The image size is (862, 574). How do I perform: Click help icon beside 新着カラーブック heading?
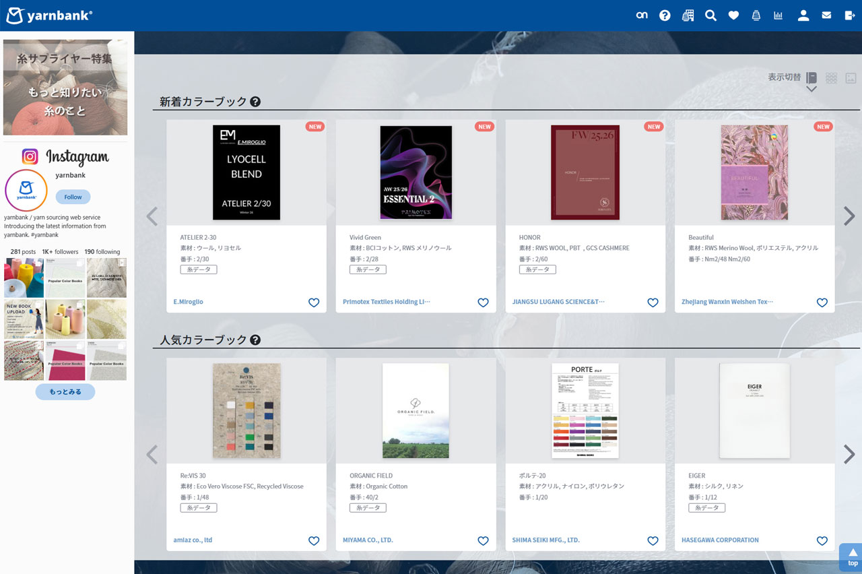(x=255, y=102)
